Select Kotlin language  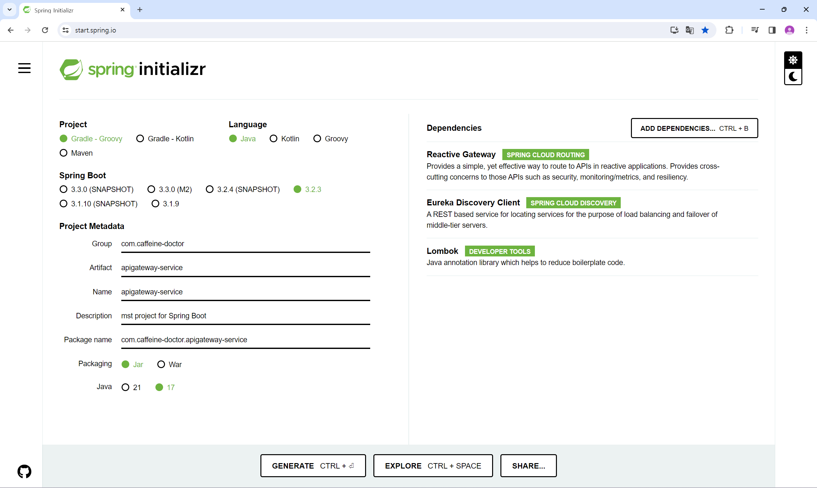pyautogui.click(x=284, y=139)
